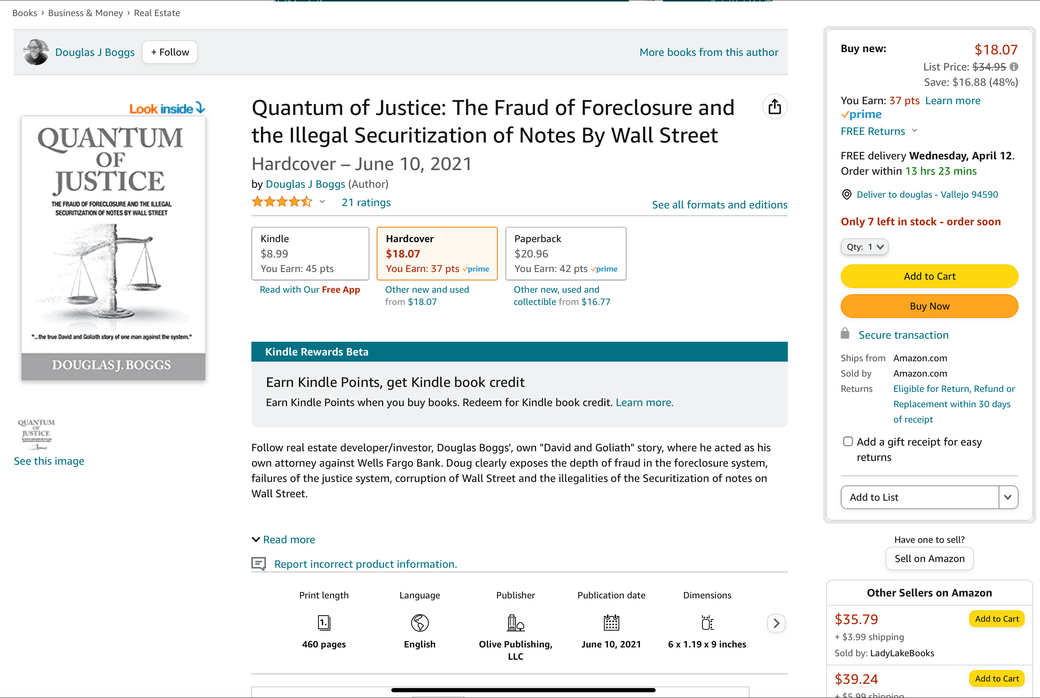The height and width of the screenshot is (698, 1040).
Task: Click the Publication date calendar icon
Action: [x=611, y=623]
